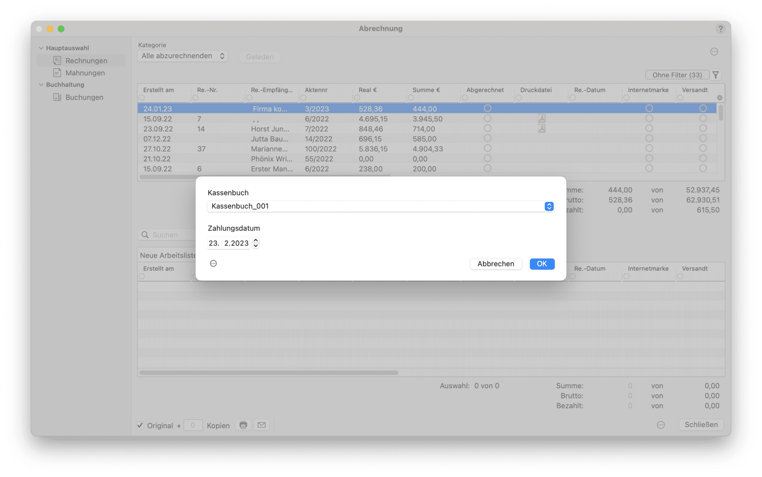Click the lower table horizontal scrollbar

pyautogui.click(x=269, y=373)
